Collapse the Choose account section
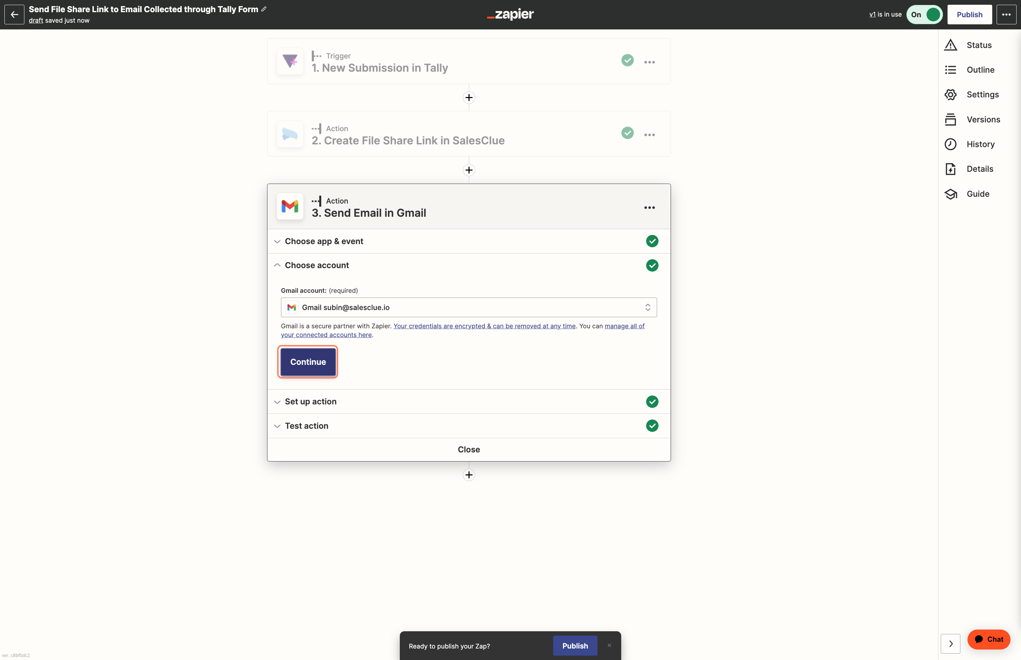 [x=469, y=265]
